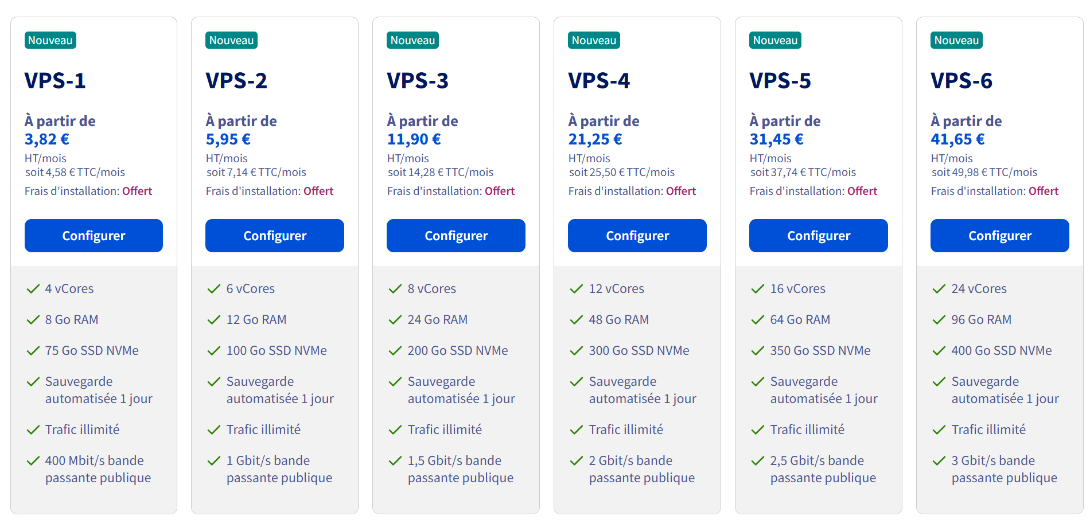This screenshot has width=1090, height=520.
Task: Click the checkmark beside 400 Mbit/s bande passante
Action: pyautogui.click(x=33, y=461)
